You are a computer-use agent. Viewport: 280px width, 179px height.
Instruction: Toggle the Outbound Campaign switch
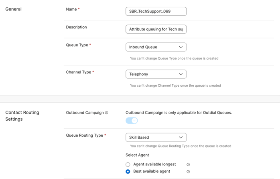click(x=132, y=120)
